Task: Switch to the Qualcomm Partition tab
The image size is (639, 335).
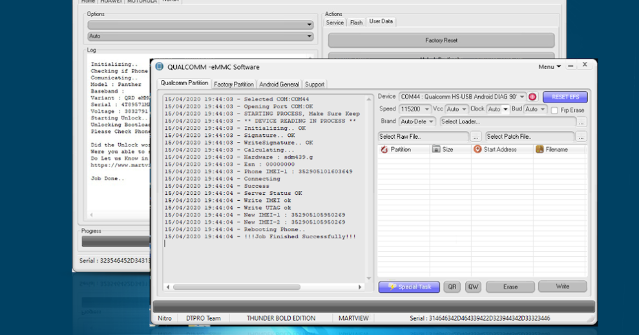Action: pos(184,83)
